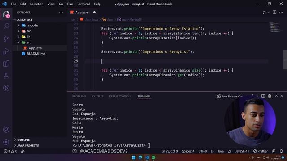Expand the lib folder

pyautogui.click(x=40, y=37)
